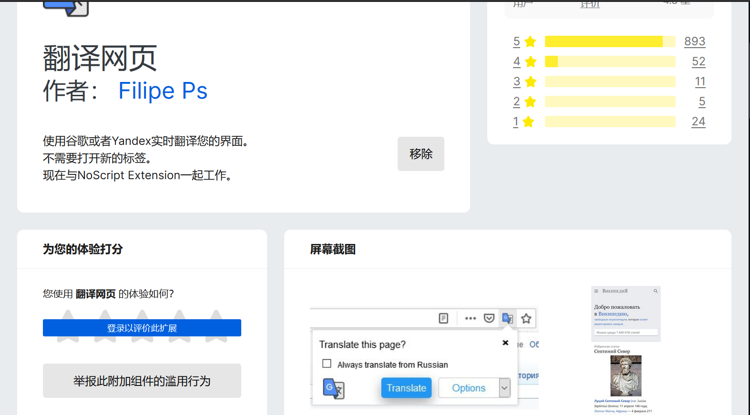Click the 11 reviews count
Viewport: 750px width, 415px height.
click(700, 81)
